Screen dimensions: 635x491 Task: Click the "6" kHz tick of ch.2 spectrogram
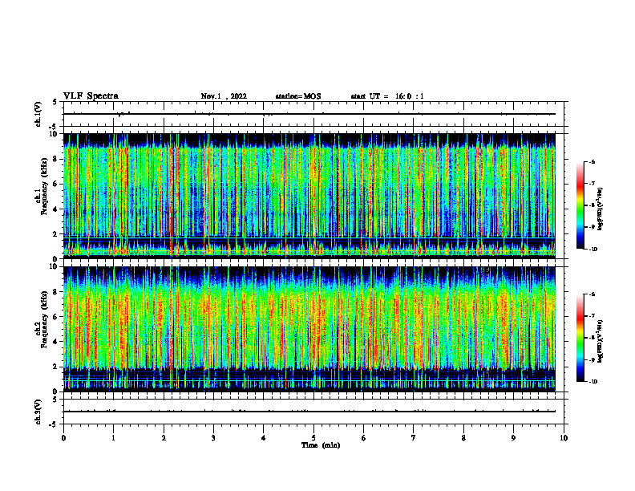[x=56, y=317]
